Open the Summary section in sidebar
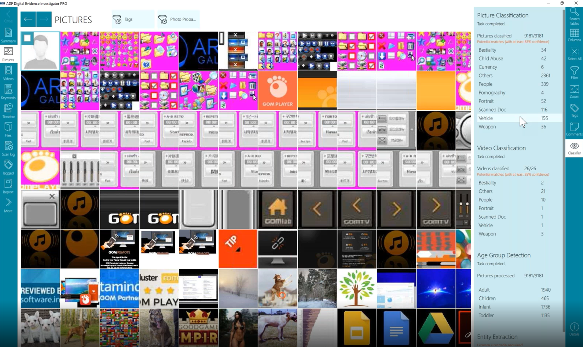This screenshot has width=583, height=347. point(8,35)
